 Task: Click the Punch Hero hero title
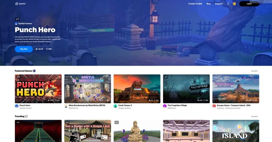click(x=35, y=30)
